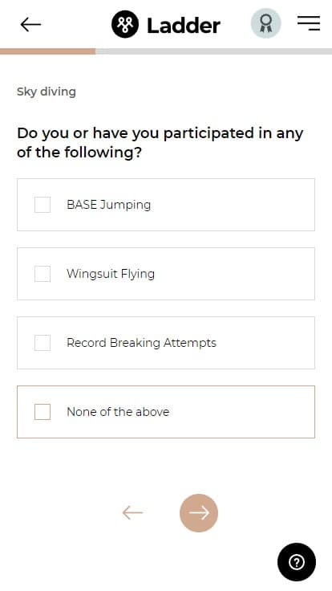
Task: Click the BASE Jumping label text
Action: [x=109, y=205]
